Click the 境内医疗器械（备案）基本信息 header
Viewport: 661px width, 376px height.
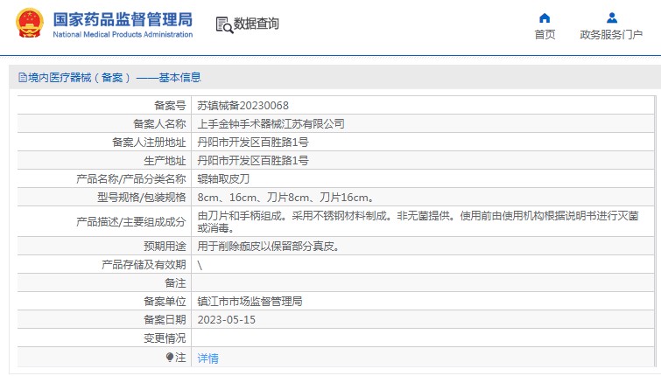(x=114, y=78)
